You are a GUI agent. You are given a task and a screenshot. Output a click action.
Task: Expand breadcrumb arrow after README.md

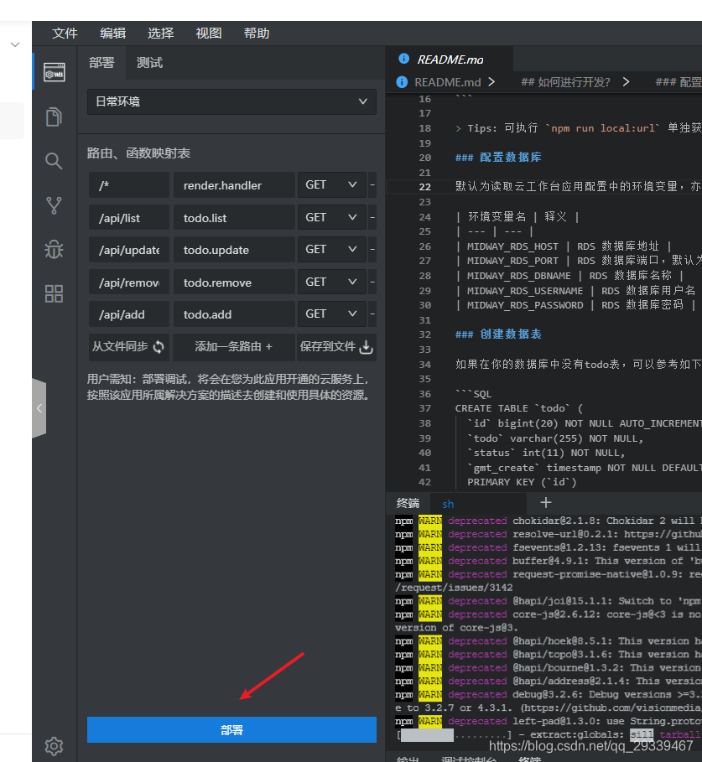(x=491, y=81)
